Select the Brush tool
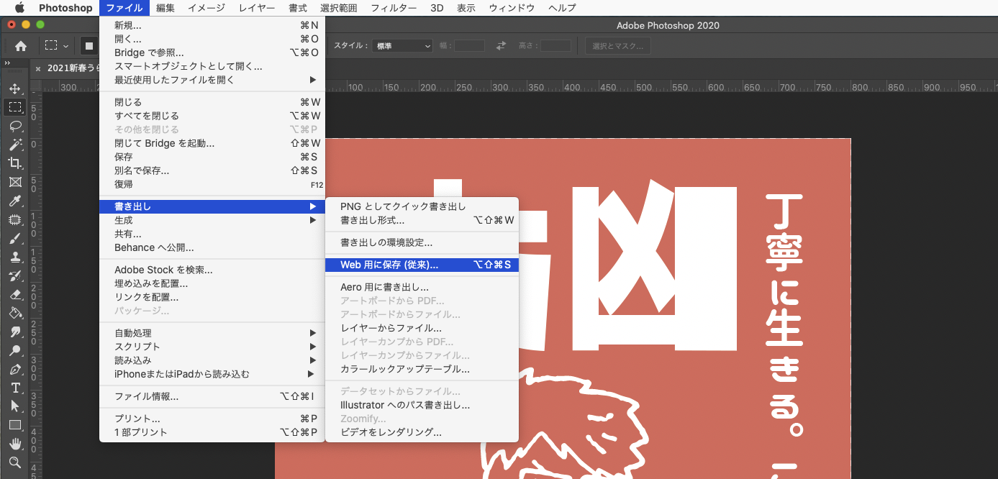Image resolution: width=998 pixels, height=479 pixels. pos(15,238)
